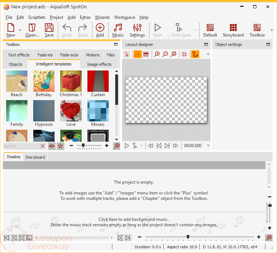Switch to the Storyboard tab below
Viewport: 277px width, 253px height.
tap(35, 157)
